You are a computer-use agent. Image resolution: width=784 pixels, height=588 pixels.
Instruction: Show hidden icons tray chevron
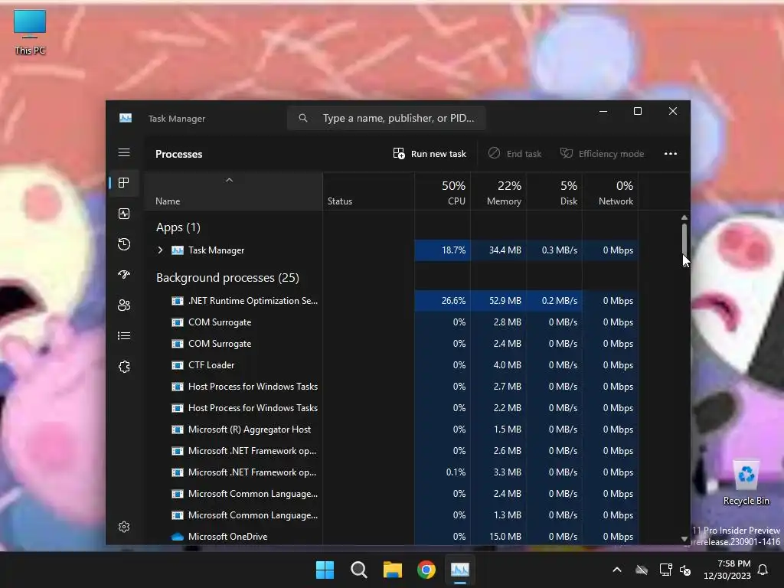point(617,570)
